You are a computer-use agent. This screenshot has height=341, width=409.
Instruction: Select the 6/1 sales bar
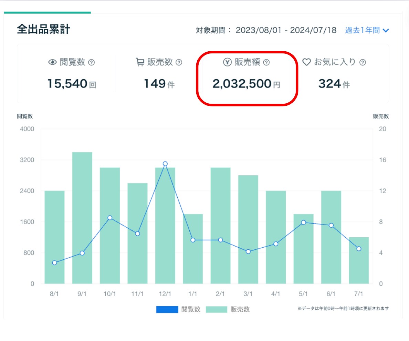coord(331,237)
